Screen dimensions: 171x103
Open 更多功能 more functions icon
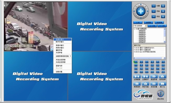point(145,84)
